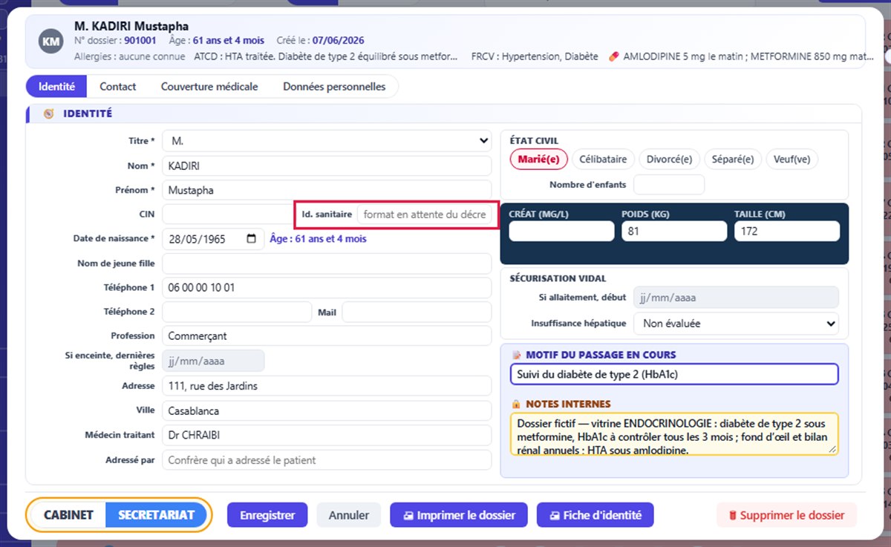
Task: Click the Ville field with Casablanca
Action: pyautogui.click(x=327, y=410)
